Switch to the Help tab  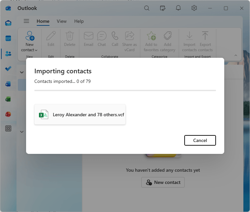(x=79, y=21)
